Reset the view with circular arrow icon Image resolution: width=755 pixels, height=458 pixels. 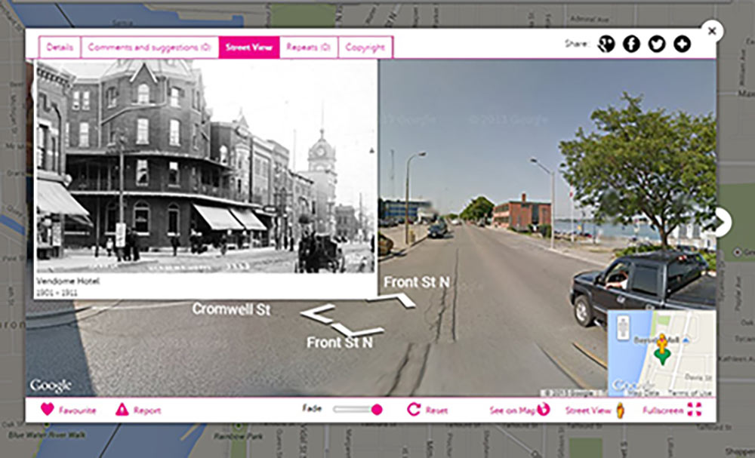coord(414,410)
